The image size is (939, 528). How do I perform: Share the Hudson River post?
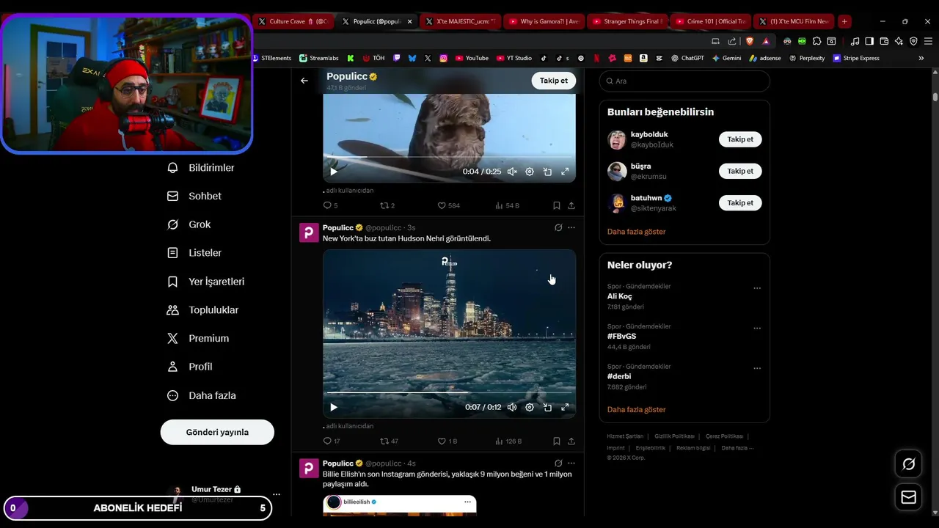(x=571, y=441)
